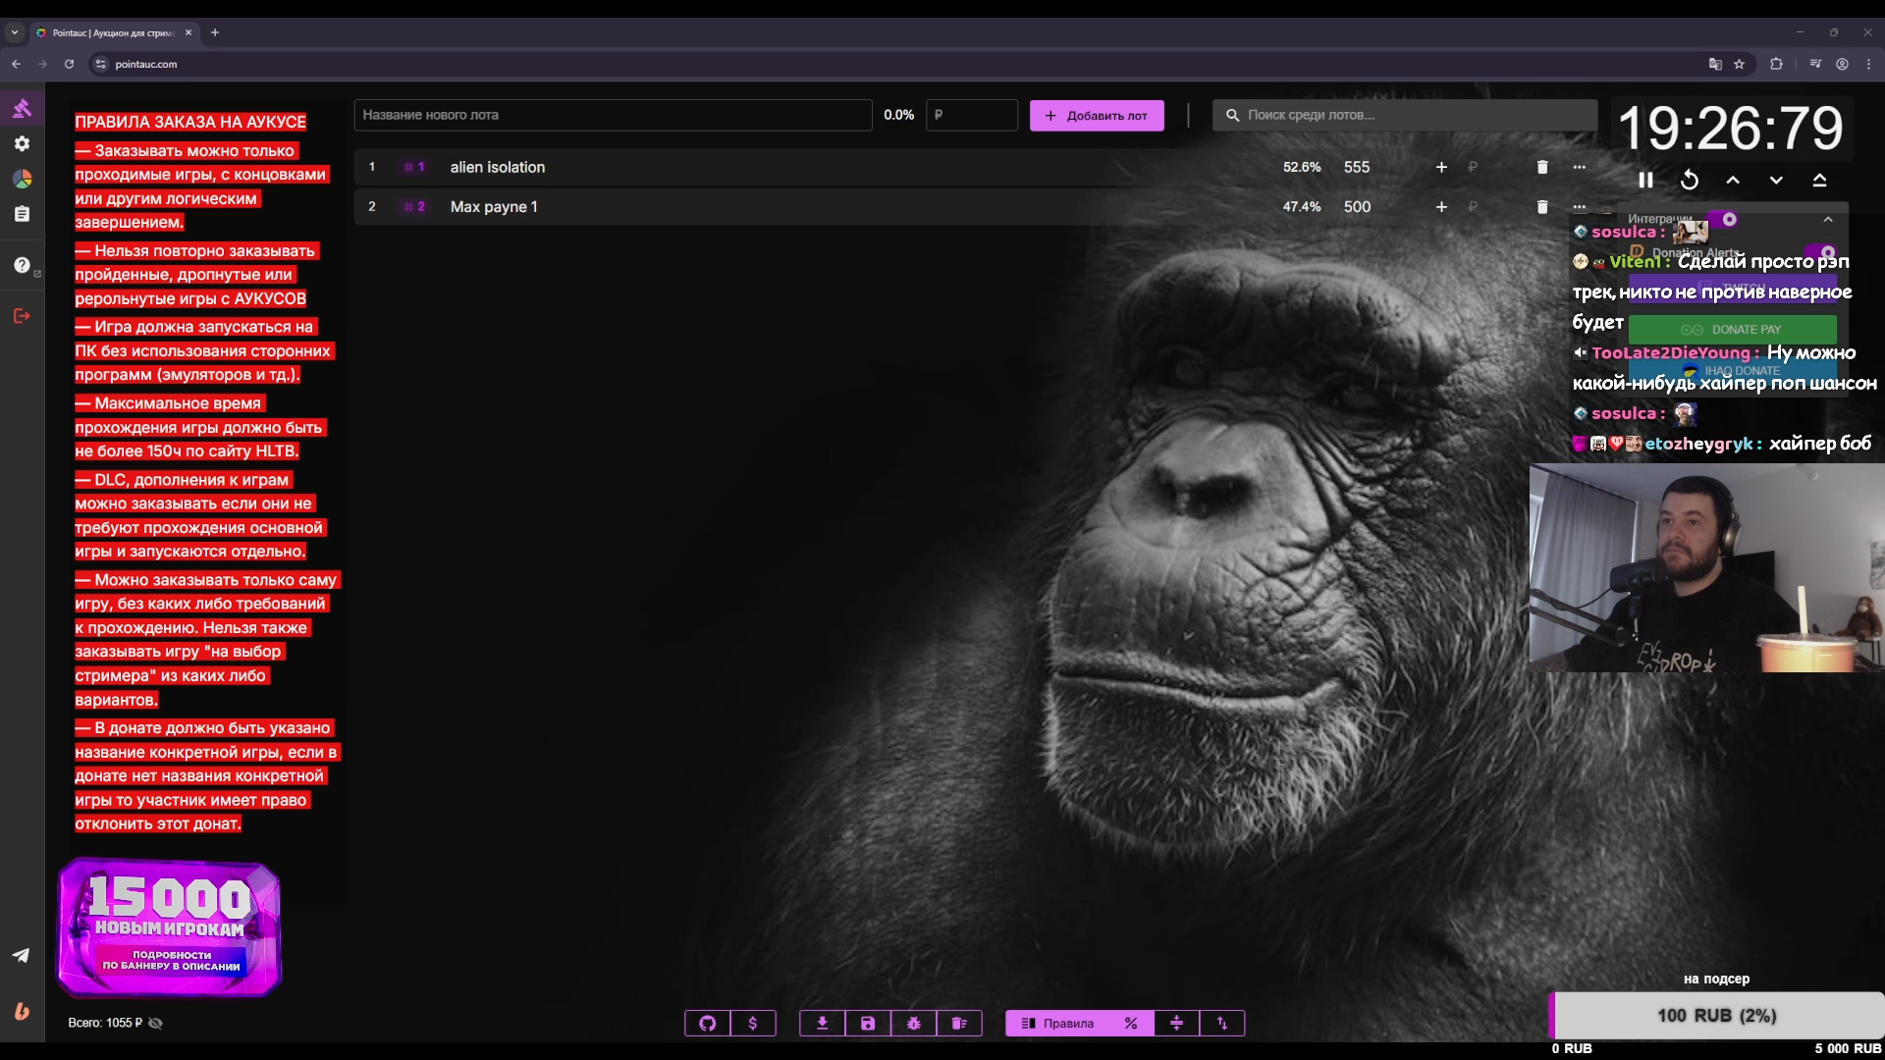Decrease timer with down chevron
1885x1060 pixels.
1776,180
